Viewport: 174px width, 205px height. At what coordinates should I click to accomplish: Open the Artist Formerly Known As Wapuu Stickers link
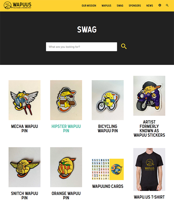point(149,129)
